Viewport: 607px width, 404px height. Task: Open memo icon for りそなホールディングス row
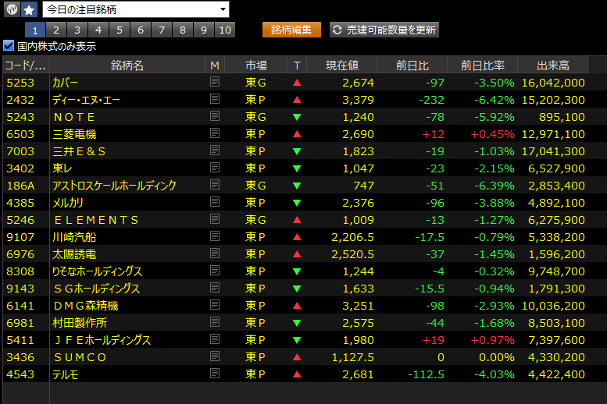point(215,271)
